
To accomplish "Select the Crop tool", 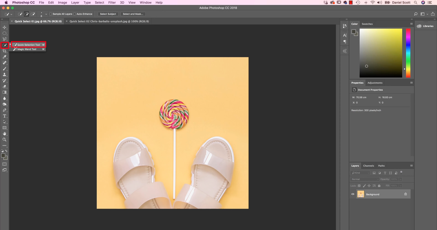I will (x=4, y=51).
